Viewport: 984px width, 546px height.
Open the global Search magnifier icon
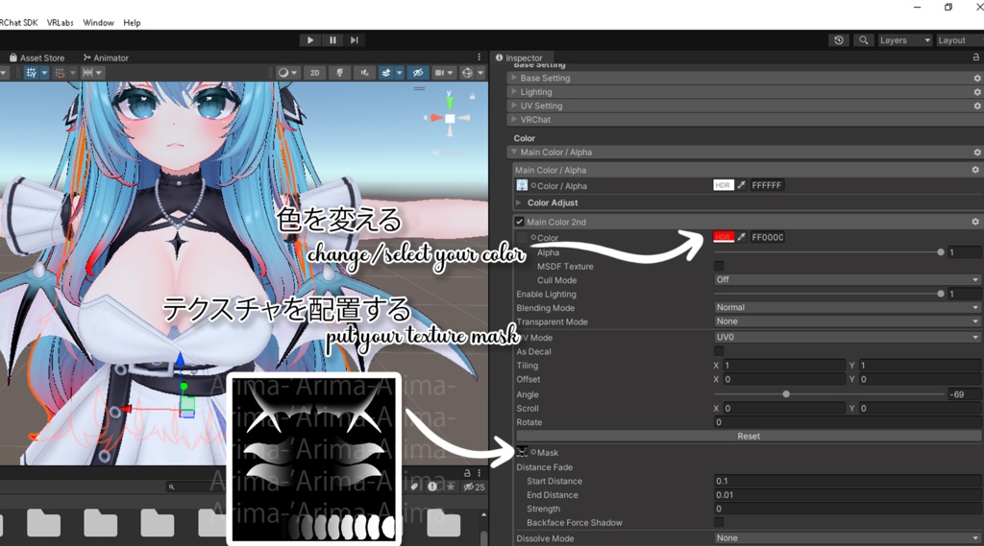[864, 40]
